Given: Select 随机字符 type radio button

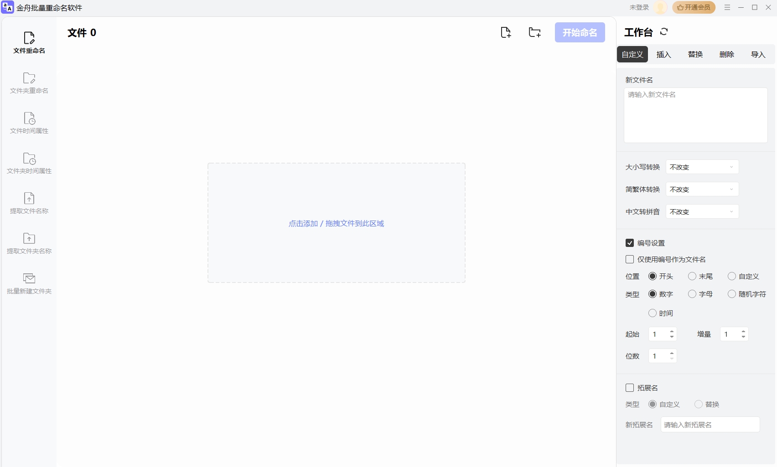Looking at the screenshot, I should (x=732, y=294).
